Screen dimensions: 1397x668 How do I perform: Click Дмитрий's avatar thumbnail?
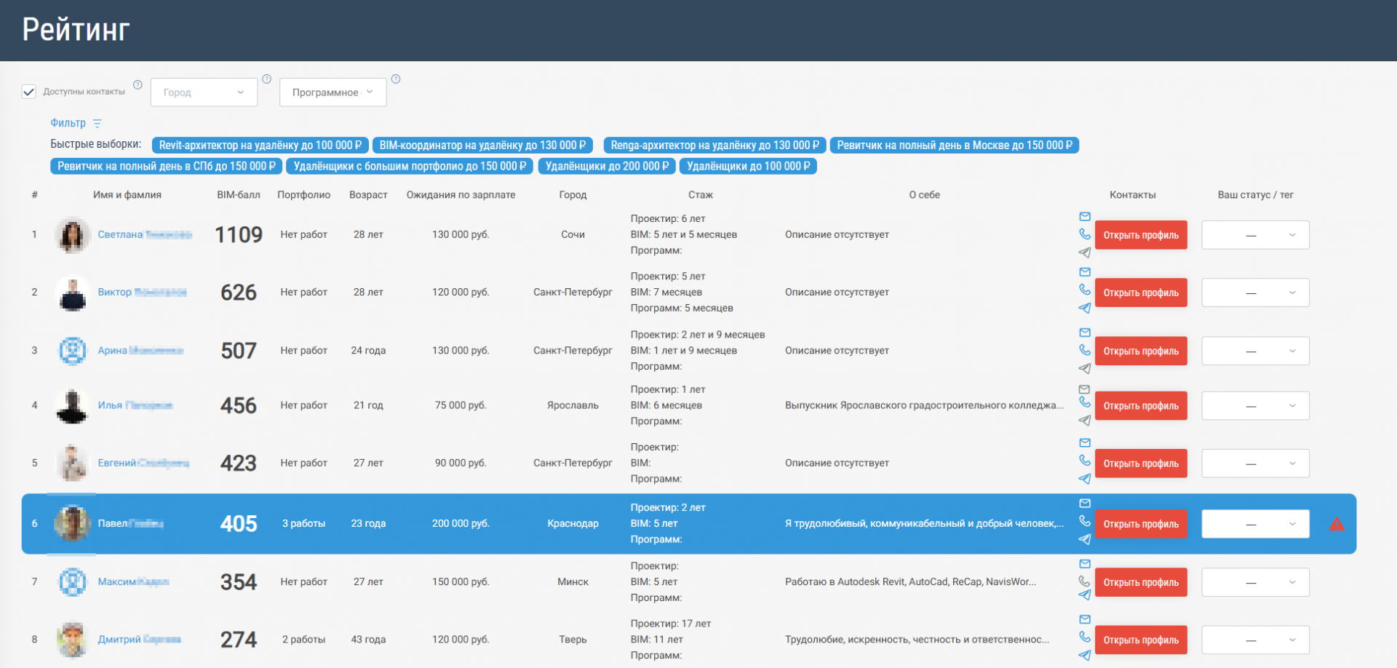[x=72, y=640]
